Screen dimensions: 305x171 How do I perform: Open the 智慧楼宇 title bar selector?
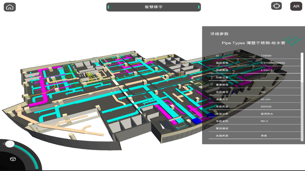click(x=153, y=7)
